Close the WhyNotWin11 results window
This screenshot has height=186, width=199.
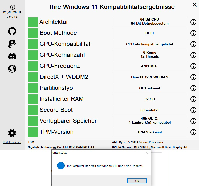[x=194, y=5]
